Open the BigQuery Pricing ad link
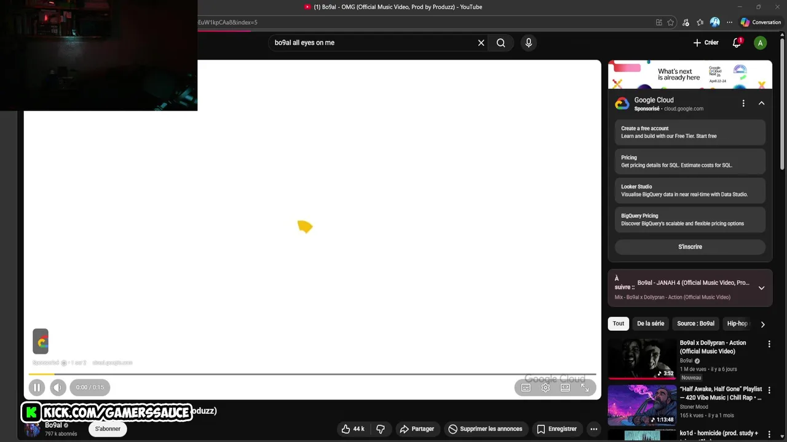787x442 pixels. tap(690, 220)
